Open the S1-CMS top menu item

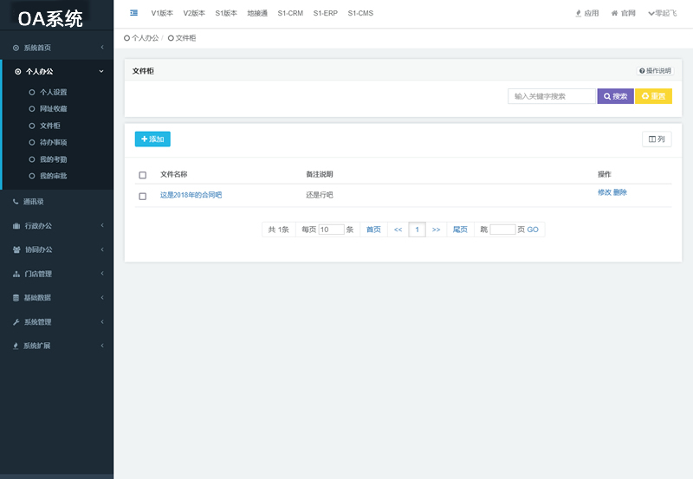tap(360, 13)
